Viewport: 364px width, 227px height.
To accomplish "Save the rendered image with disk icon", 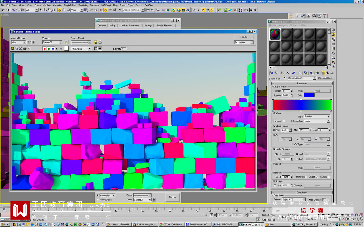I will click(x=12, y=49).
